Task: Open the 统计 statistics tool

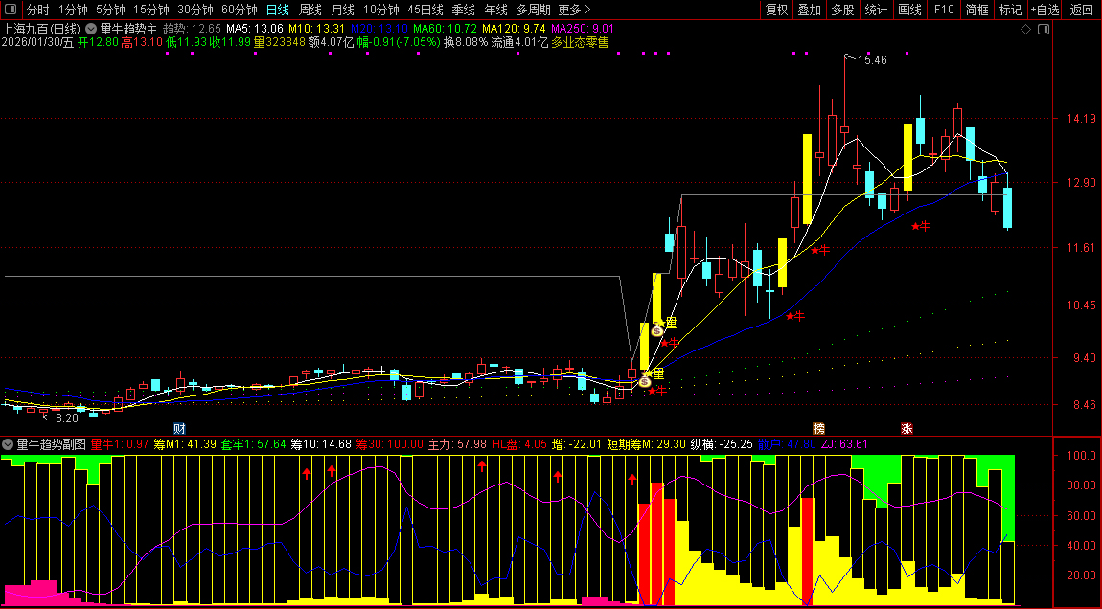Action: click(x=876, y=10)
